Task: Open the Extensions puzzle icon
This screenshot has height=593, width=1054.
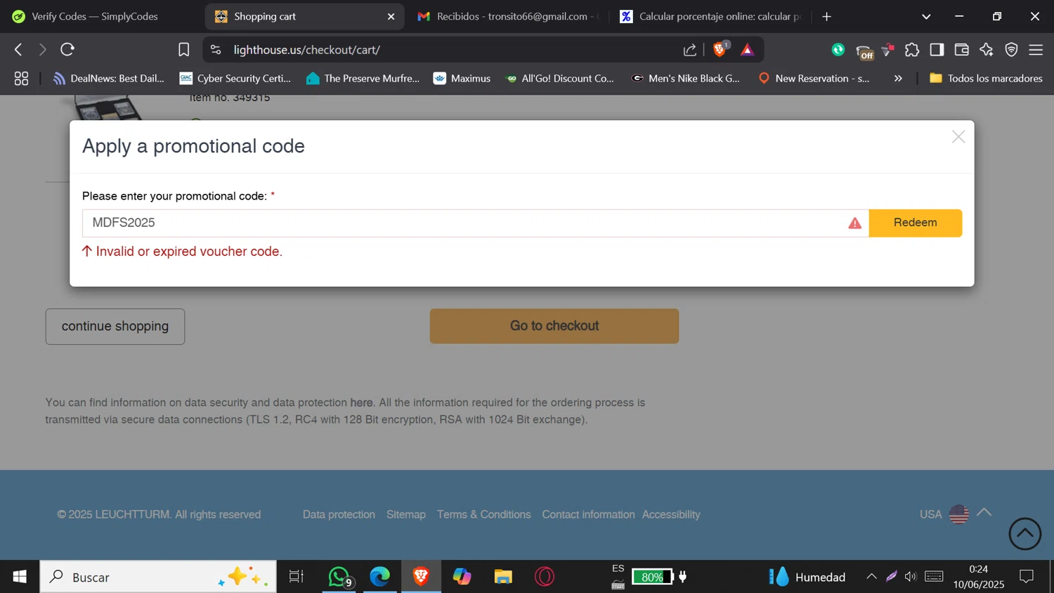Action: pos(911,49)
